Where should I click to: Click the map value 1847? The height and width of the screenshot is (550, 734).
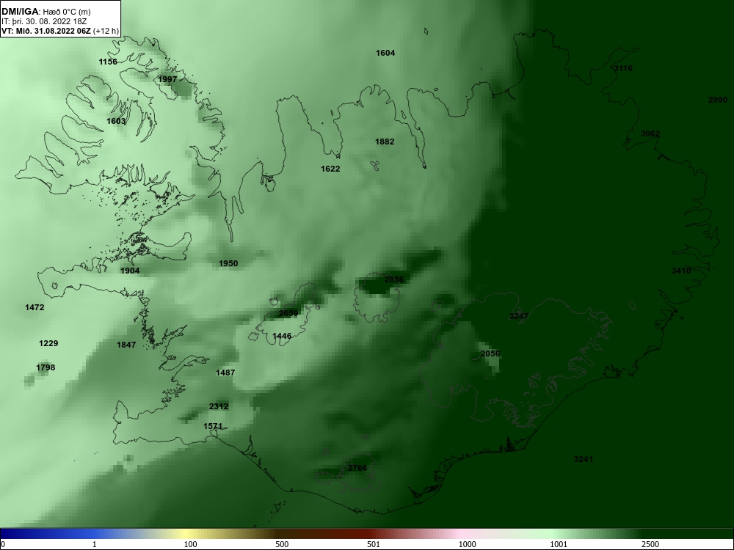coord(126,345)
